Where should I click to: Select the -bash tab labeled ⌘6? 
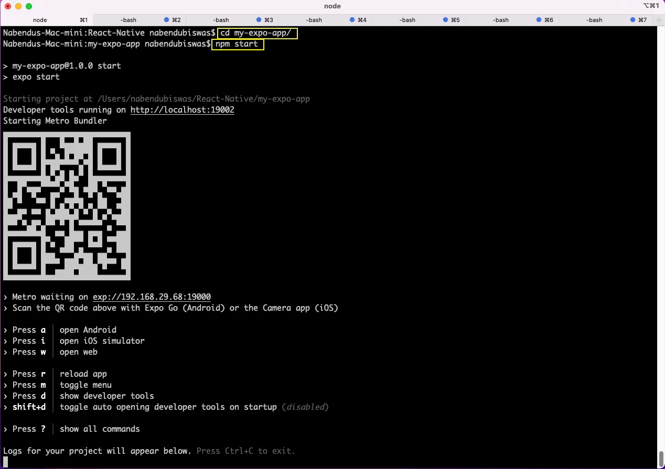coord(512,20)
